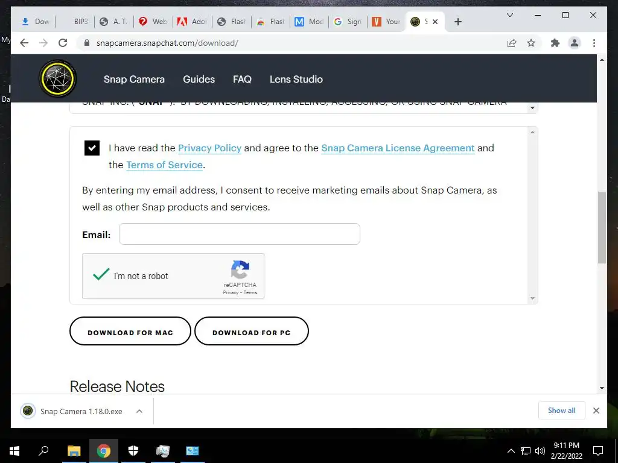Open Snap Camera nav item
This screenshot has width=618, height=463.
[134, 79]
